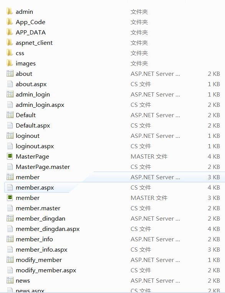
Task: Select the member MASTER file icon
Action: coord(10,198)
